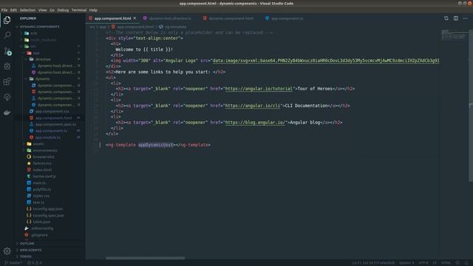Close the app.component.html tab
This screenshot has width=473, height=266.
tap(135, 18)
